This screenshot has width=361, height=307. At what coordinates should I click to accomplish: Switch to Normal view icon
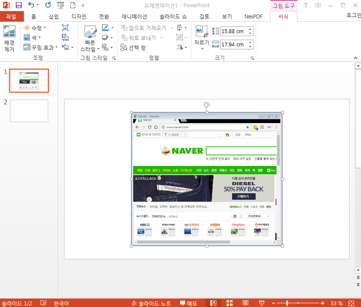click(x=214, y=303)
